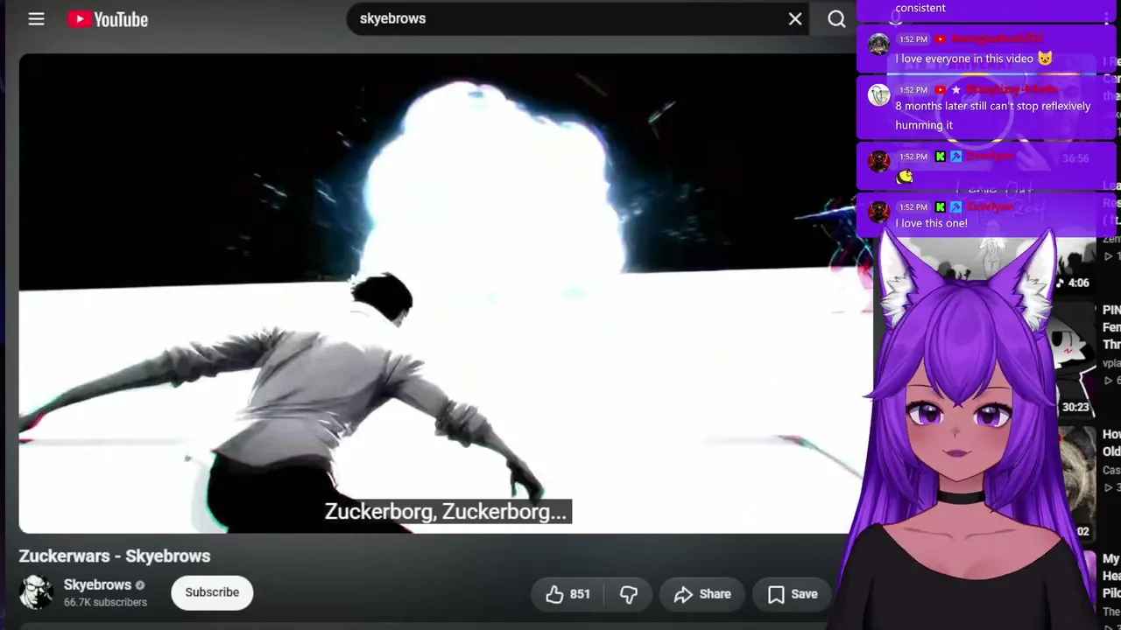Share the Zuckerwars video
The height and width of the screenshot is (630, 1121).
[x=702, y=594]
